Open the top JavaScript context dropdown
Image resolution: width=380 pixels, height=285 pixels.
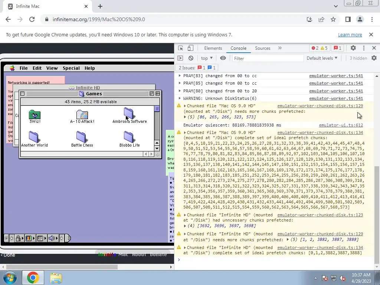tap(207, 58)
